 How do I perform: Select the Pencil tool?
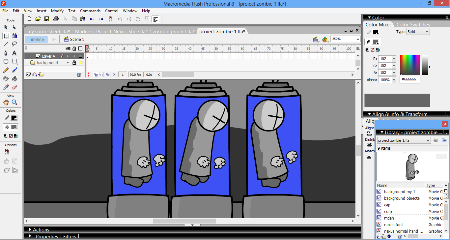click(x=6, y=70)
